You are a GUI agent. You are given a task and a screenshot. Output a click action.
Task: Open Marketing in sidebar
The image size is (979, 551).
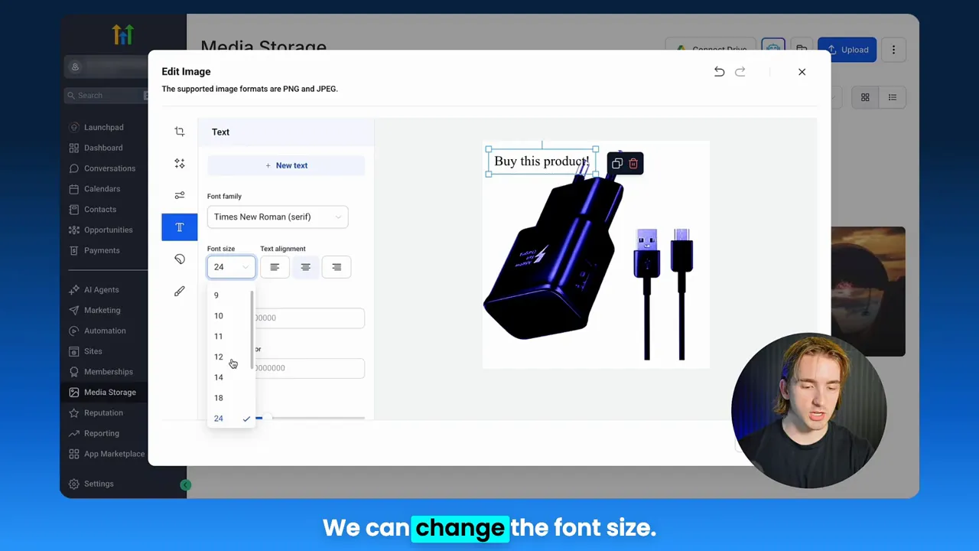pos(103,311)
